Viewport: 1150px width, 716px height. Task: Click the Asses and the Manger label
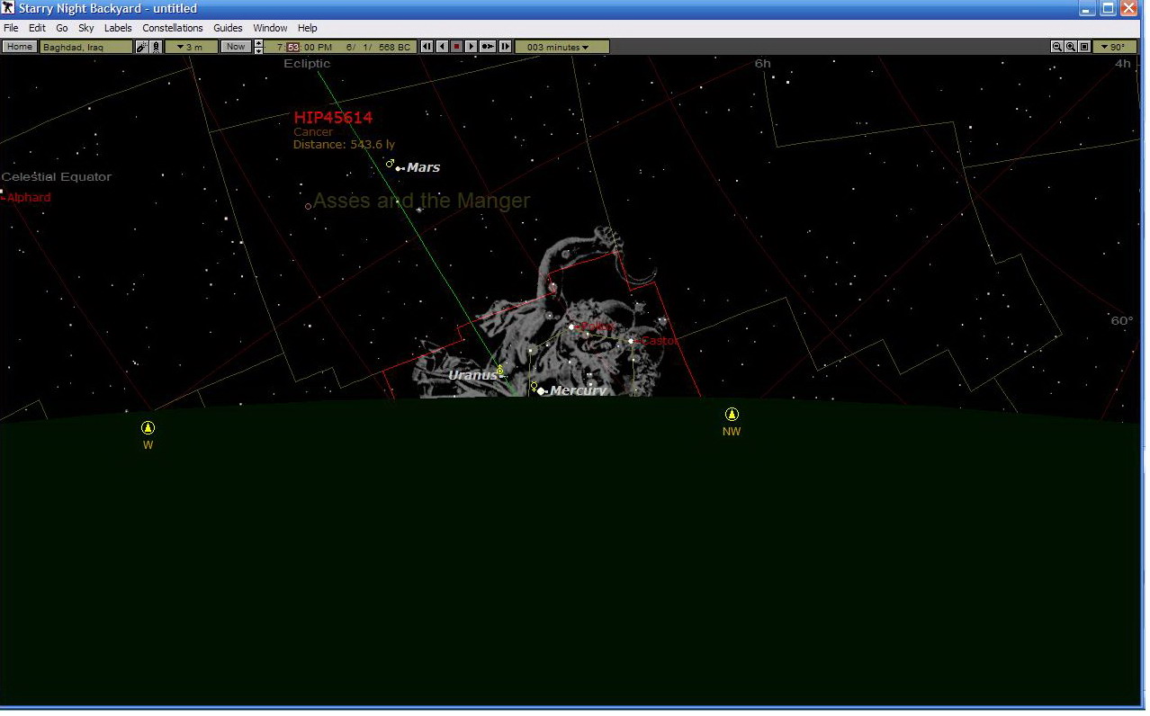coord(422,201)
